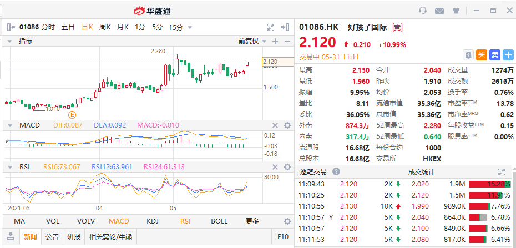This screenshot has height=248, width=516.
Task: Click the orange 买 buy button
Action: point(482,55)
